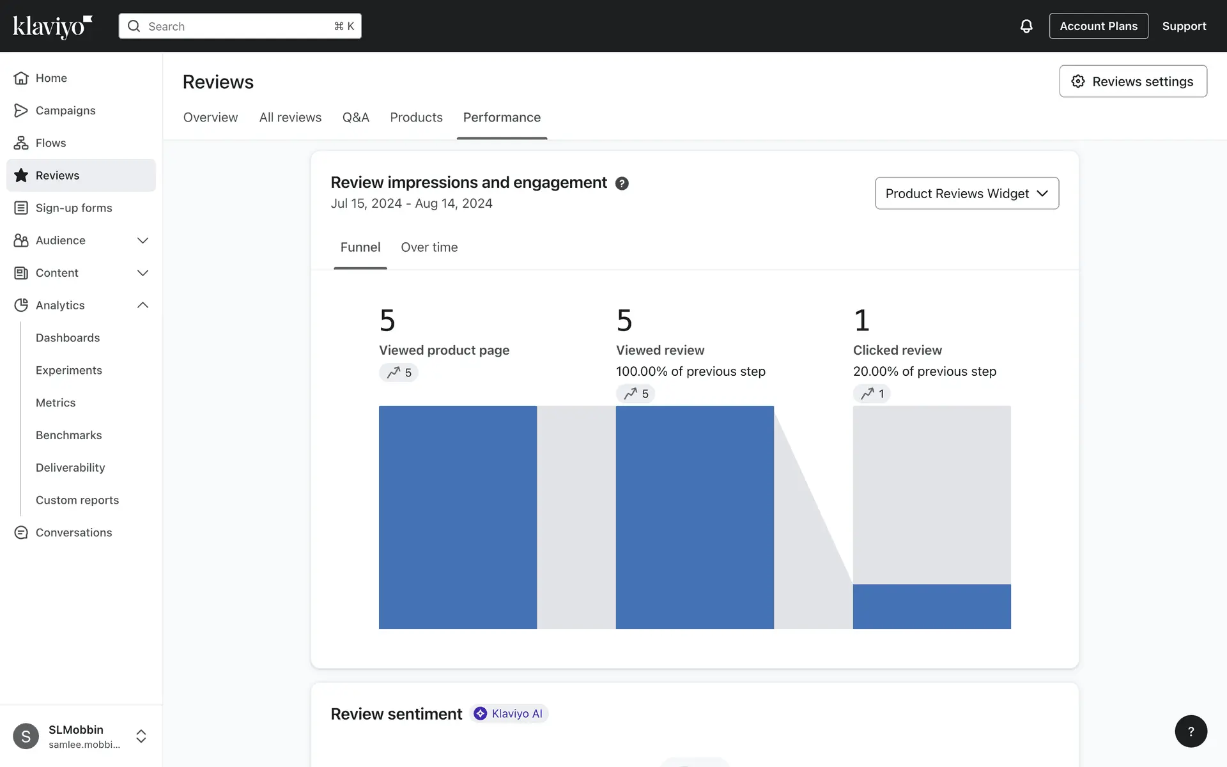Open Reviews settings button
This screenshot has height=767, width=1227.
pyautogui.click(x=1132, y=81)
